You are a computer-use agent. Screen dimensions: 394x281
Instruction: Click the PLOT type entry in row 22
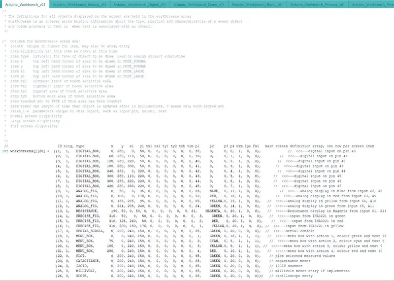(81, 256)
